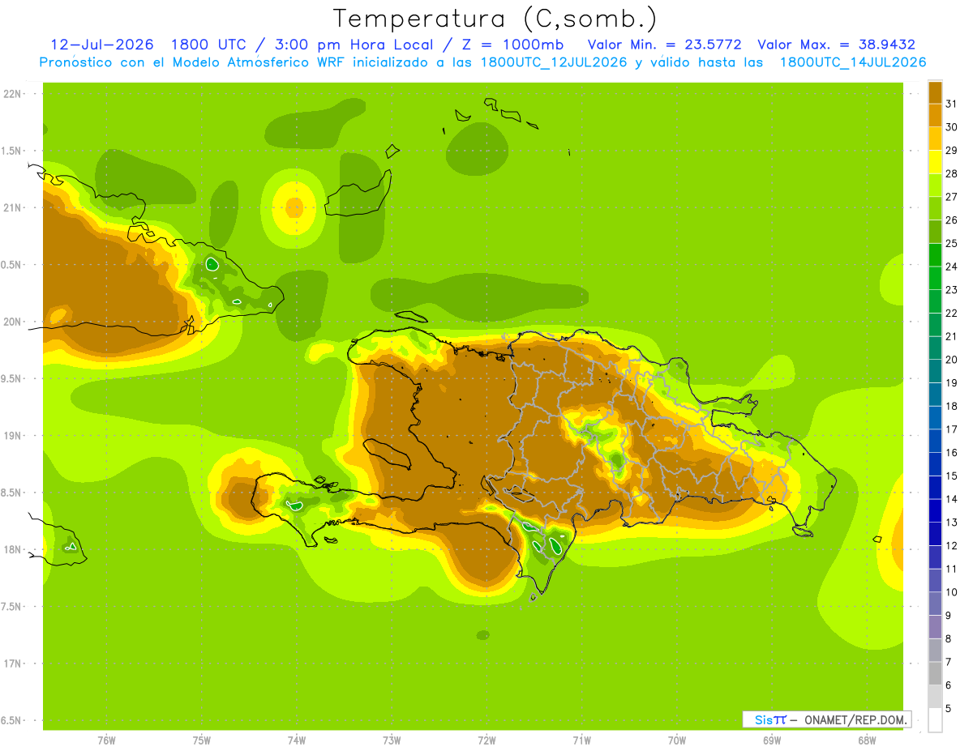The width and height of the screenshot is (973, 751).
Task: Click the longitude label "69W"
Action: (772, 740)
